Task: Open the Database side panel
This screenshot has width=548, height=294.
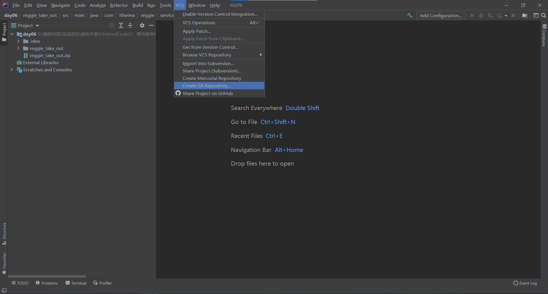Action: pyautogui.click(x=544, y=35)
